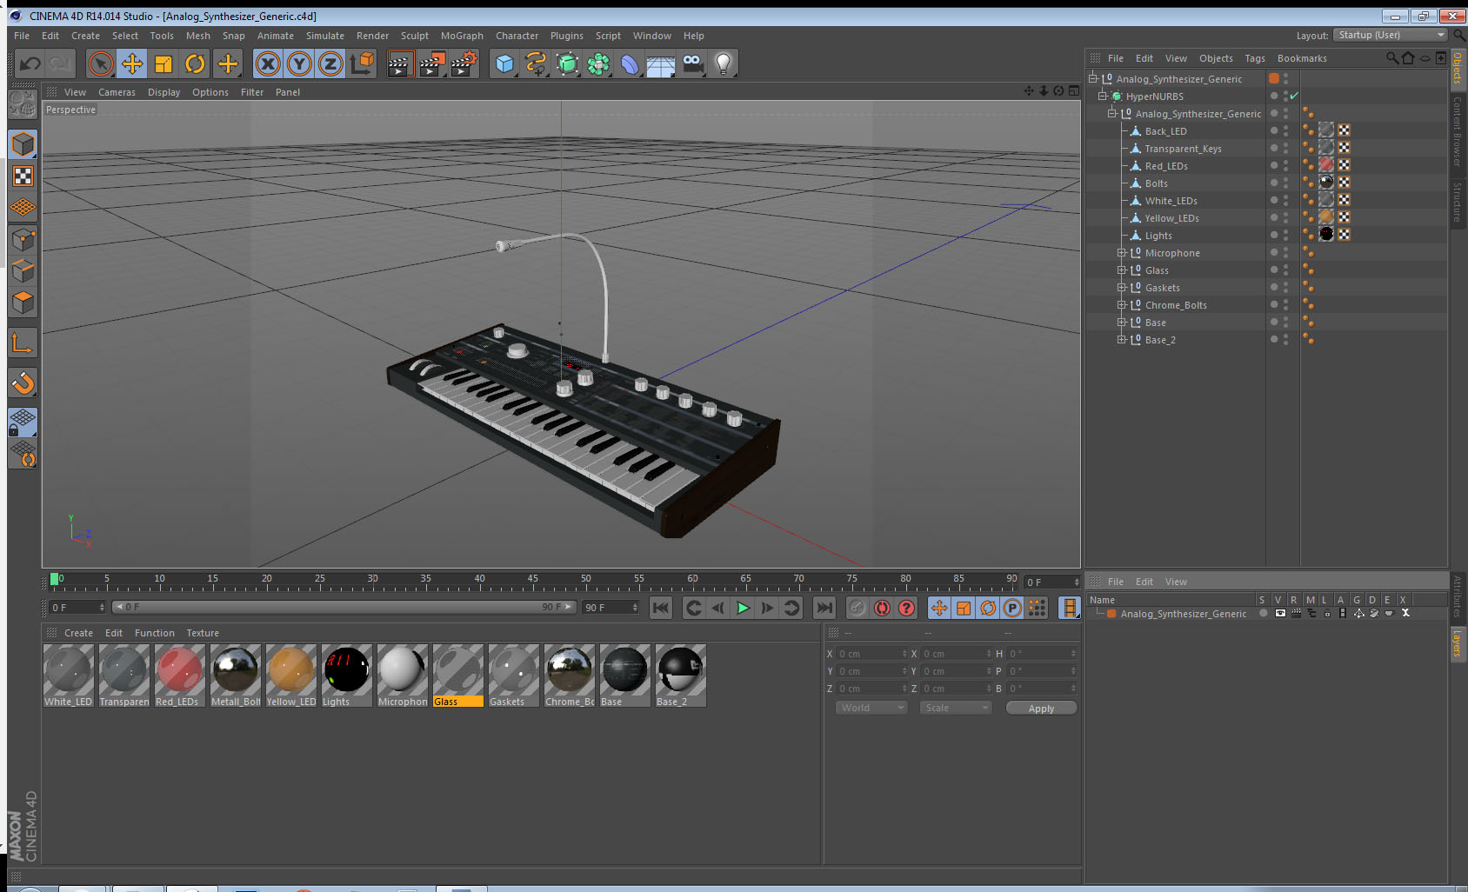This screenshot has height=892, width=1468.
Task: Go to start of animation
Action: (661, 608)
